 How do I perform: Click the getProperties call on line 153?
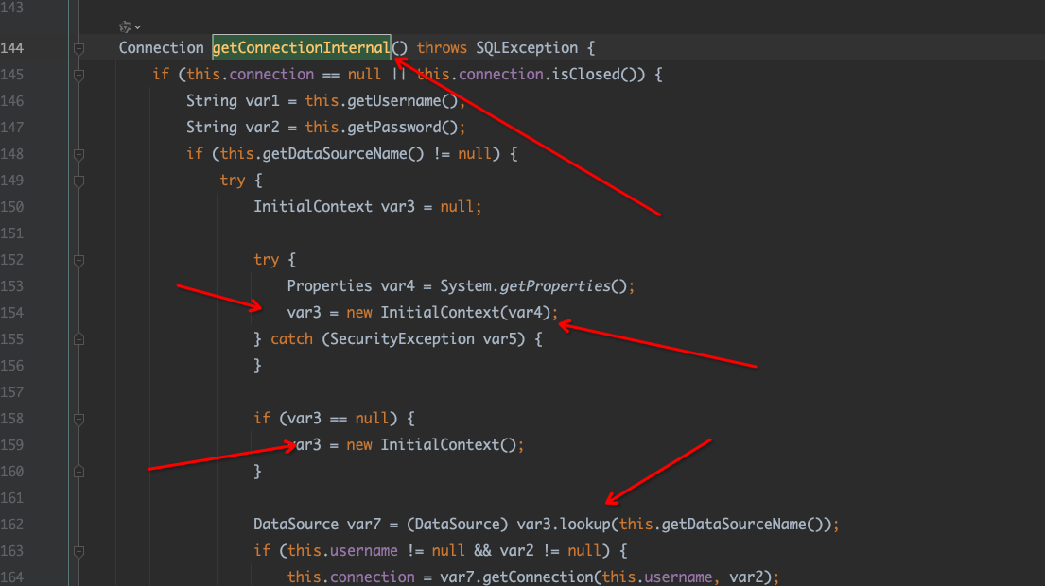pyautogui.click(x=562, y=285)
